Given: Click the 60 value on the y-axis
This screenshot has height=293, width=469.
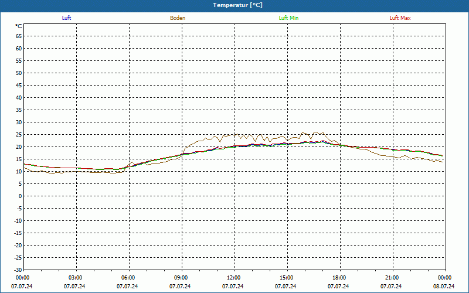Looking at the screenshot, I should (19, 49).
